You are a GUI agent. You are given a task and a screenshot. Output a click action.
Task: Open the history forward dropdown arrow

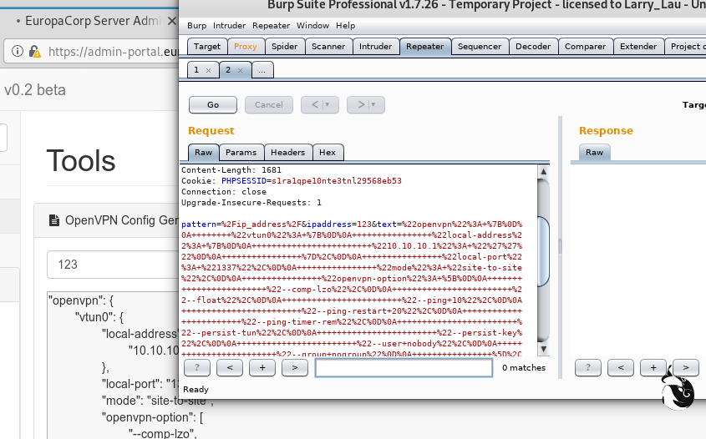point(373,105)
